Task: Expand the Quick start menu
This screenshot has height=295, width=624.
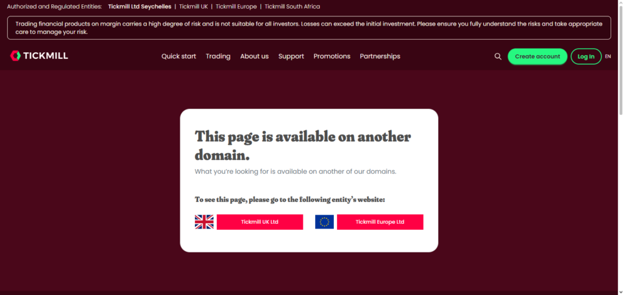Action: (179, 57)
